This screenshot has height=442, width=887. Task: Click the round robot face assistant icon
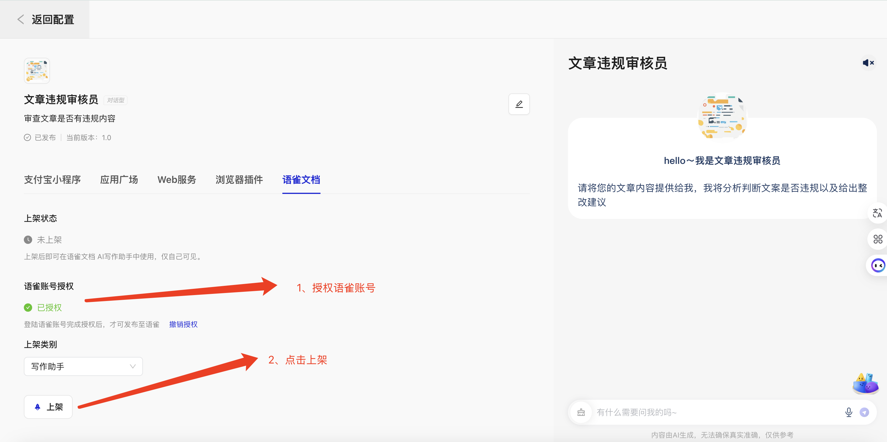pyautogui.click(x=878, y=265)
